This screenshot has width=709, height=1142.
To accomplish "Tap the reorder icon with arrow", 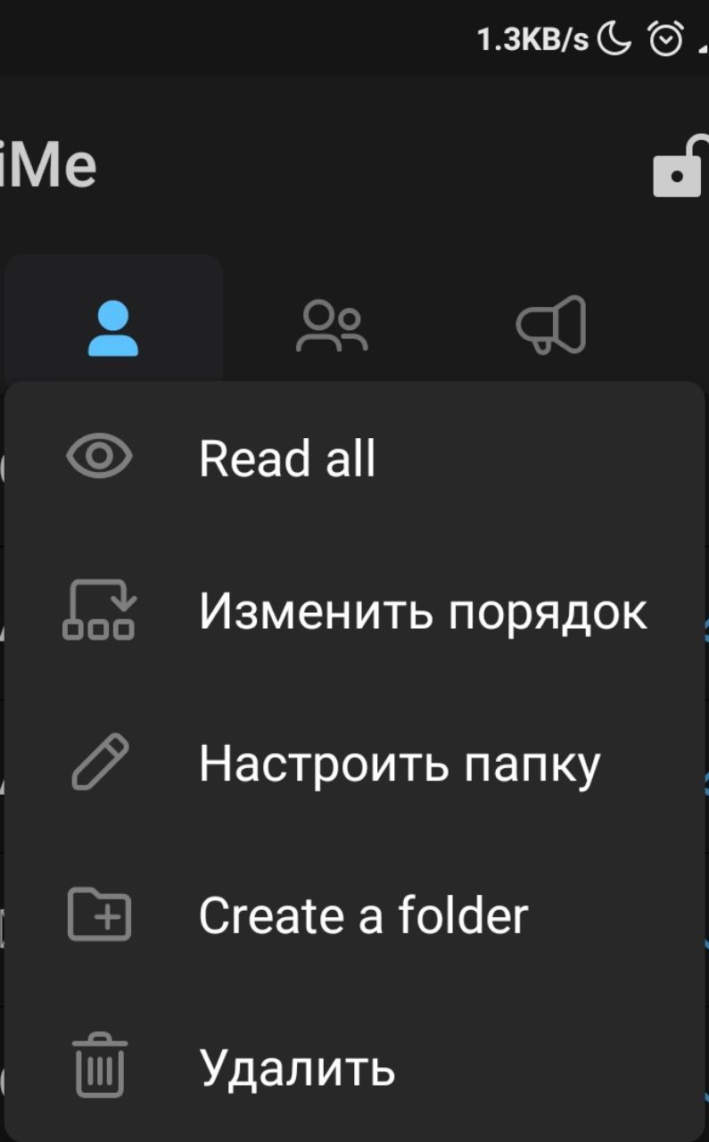I will [99, 610].
